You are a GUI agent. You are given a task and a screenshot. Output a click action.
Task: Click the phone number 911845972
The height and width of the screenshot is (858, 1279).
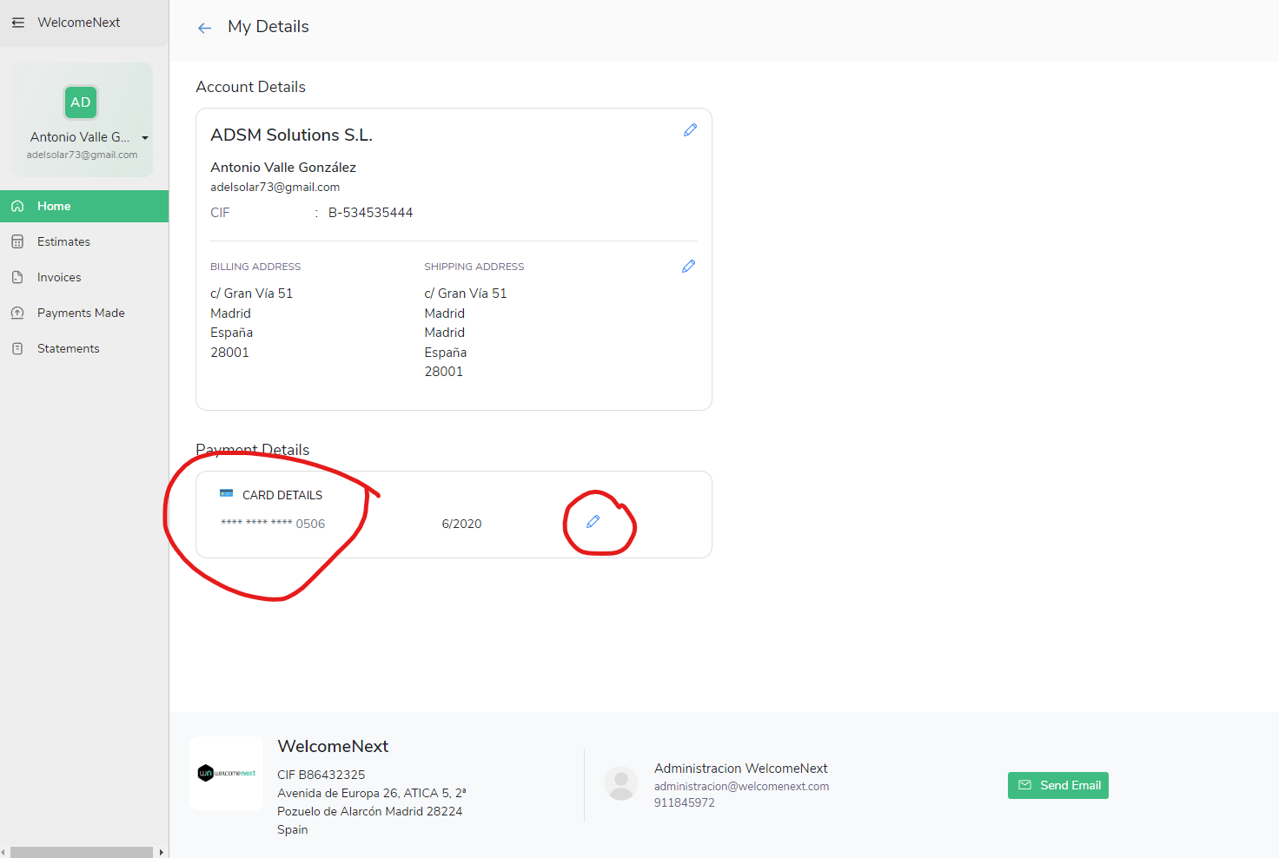pos(685,802)
